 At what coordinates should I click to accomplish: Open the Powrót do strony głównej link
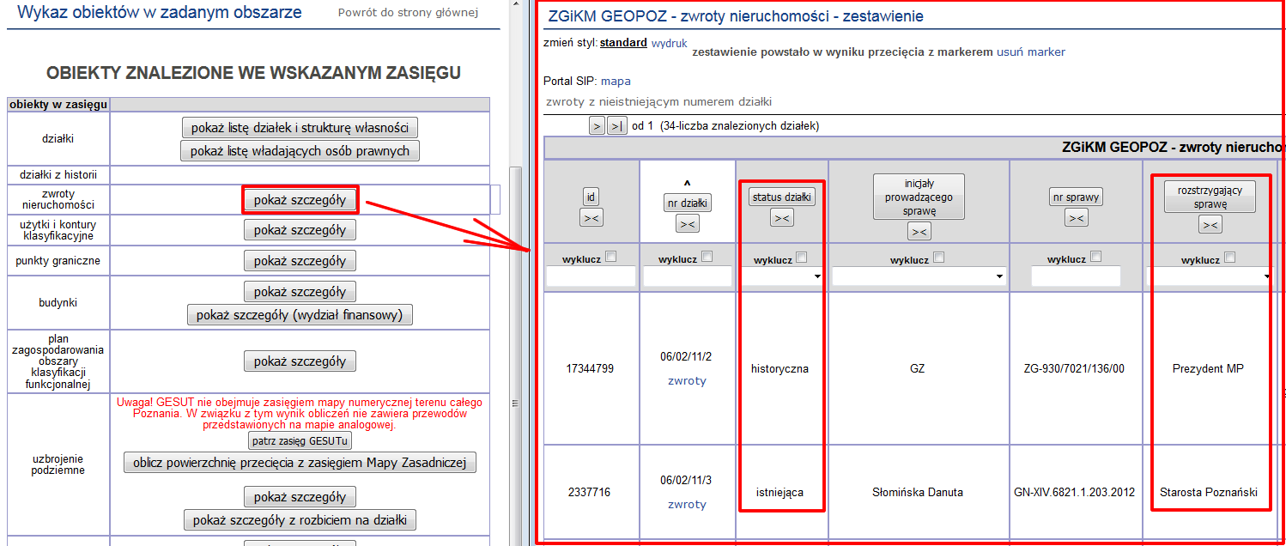[x=408, y=13]
